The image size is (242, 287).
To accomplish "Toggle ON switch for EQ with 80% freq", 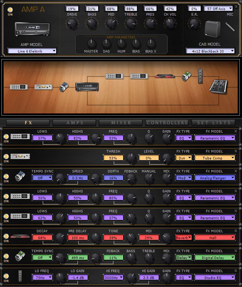I will pyautogui.click(x=6, y=196).
